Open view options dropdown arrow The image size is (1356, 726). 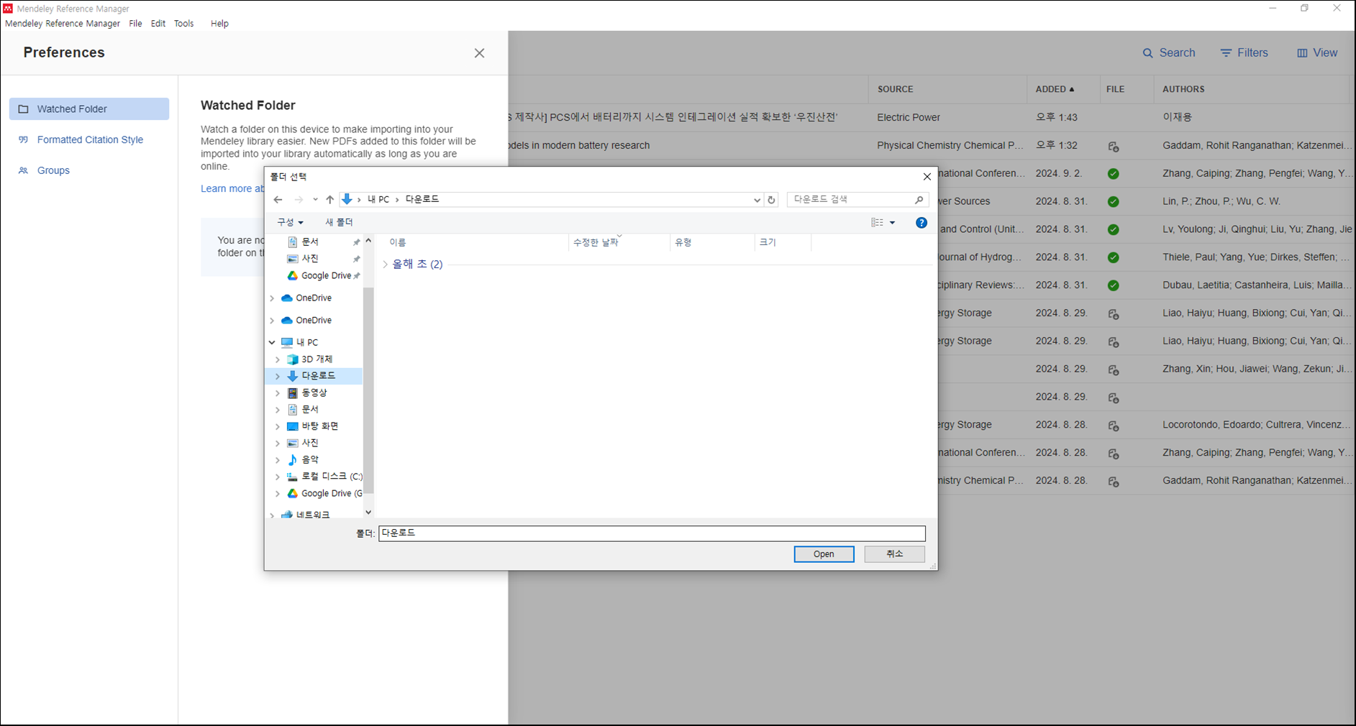coord(893,223)
